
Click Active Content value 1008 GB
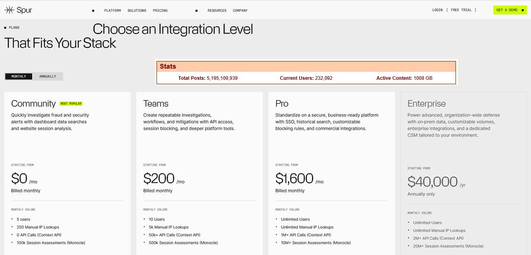423,78
